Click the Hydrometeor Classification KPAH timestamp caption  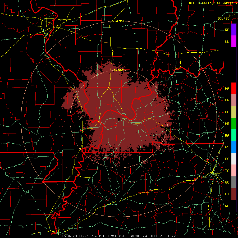click(x=120, y=236)
